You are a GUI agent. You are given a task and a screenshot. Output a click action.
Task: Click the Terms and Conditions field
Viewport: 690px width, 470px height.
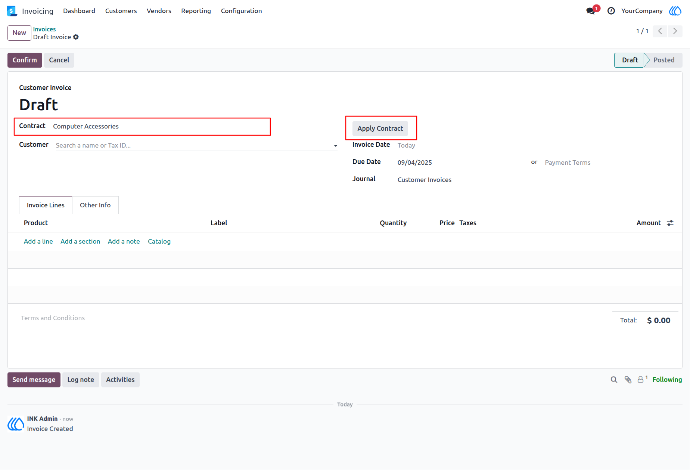[x=53, y=318]
